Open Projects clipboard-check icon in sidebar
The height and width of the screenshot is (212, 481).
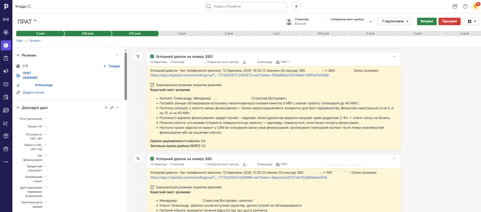coord(6,58)
